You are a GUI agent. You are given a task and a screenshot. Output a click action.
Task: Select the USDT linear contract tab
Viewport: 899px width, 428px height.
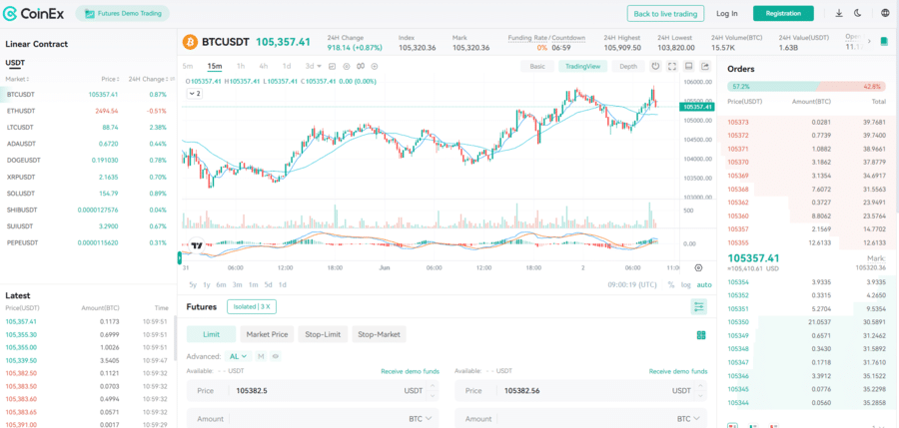(x=15, y=63)
